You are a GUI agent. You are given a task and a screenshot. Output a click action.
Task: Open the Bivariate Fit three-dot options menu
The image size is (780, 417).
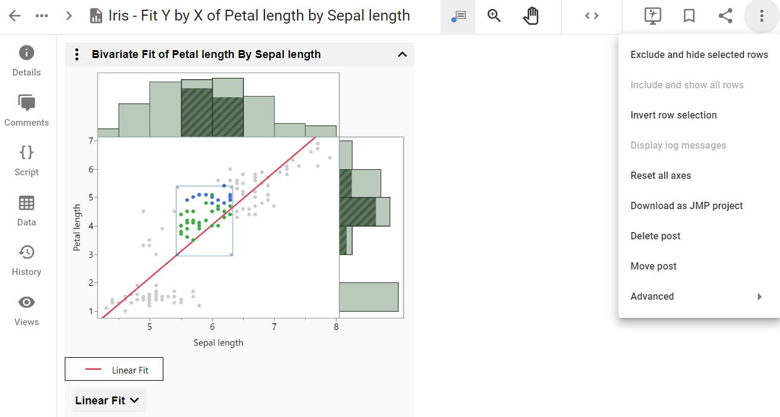(77, 55)
